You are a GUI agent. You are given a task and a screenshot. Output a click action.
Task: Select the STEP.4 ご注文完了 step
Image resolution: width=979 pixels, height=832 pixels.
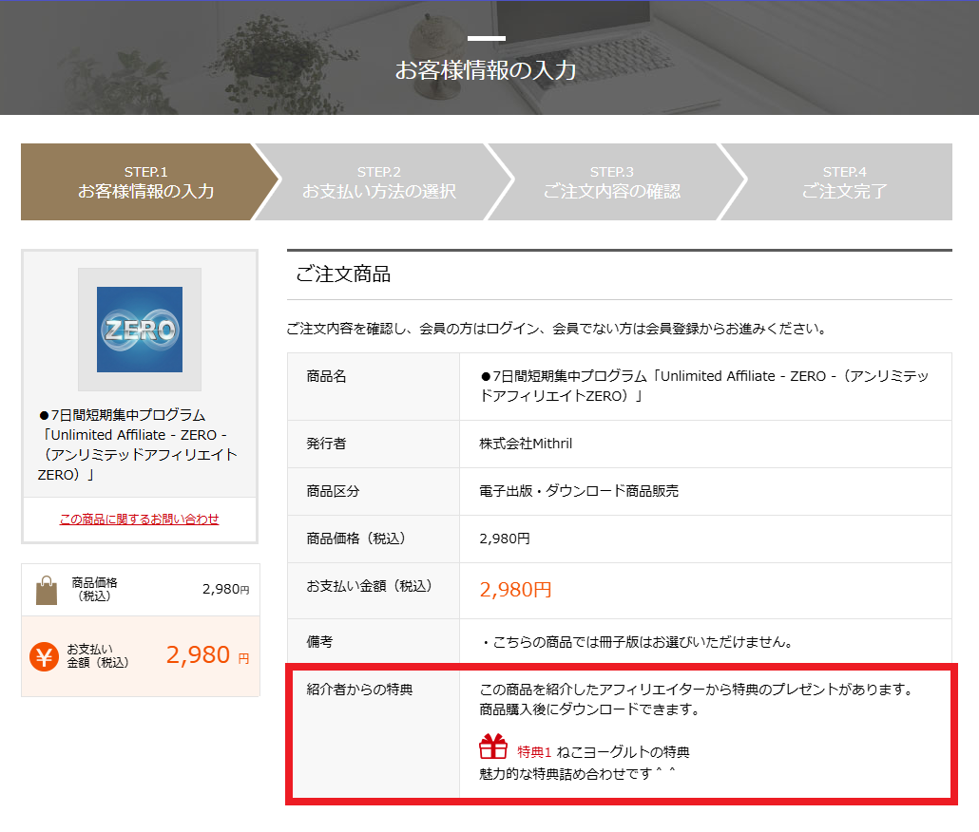point(844,182)
